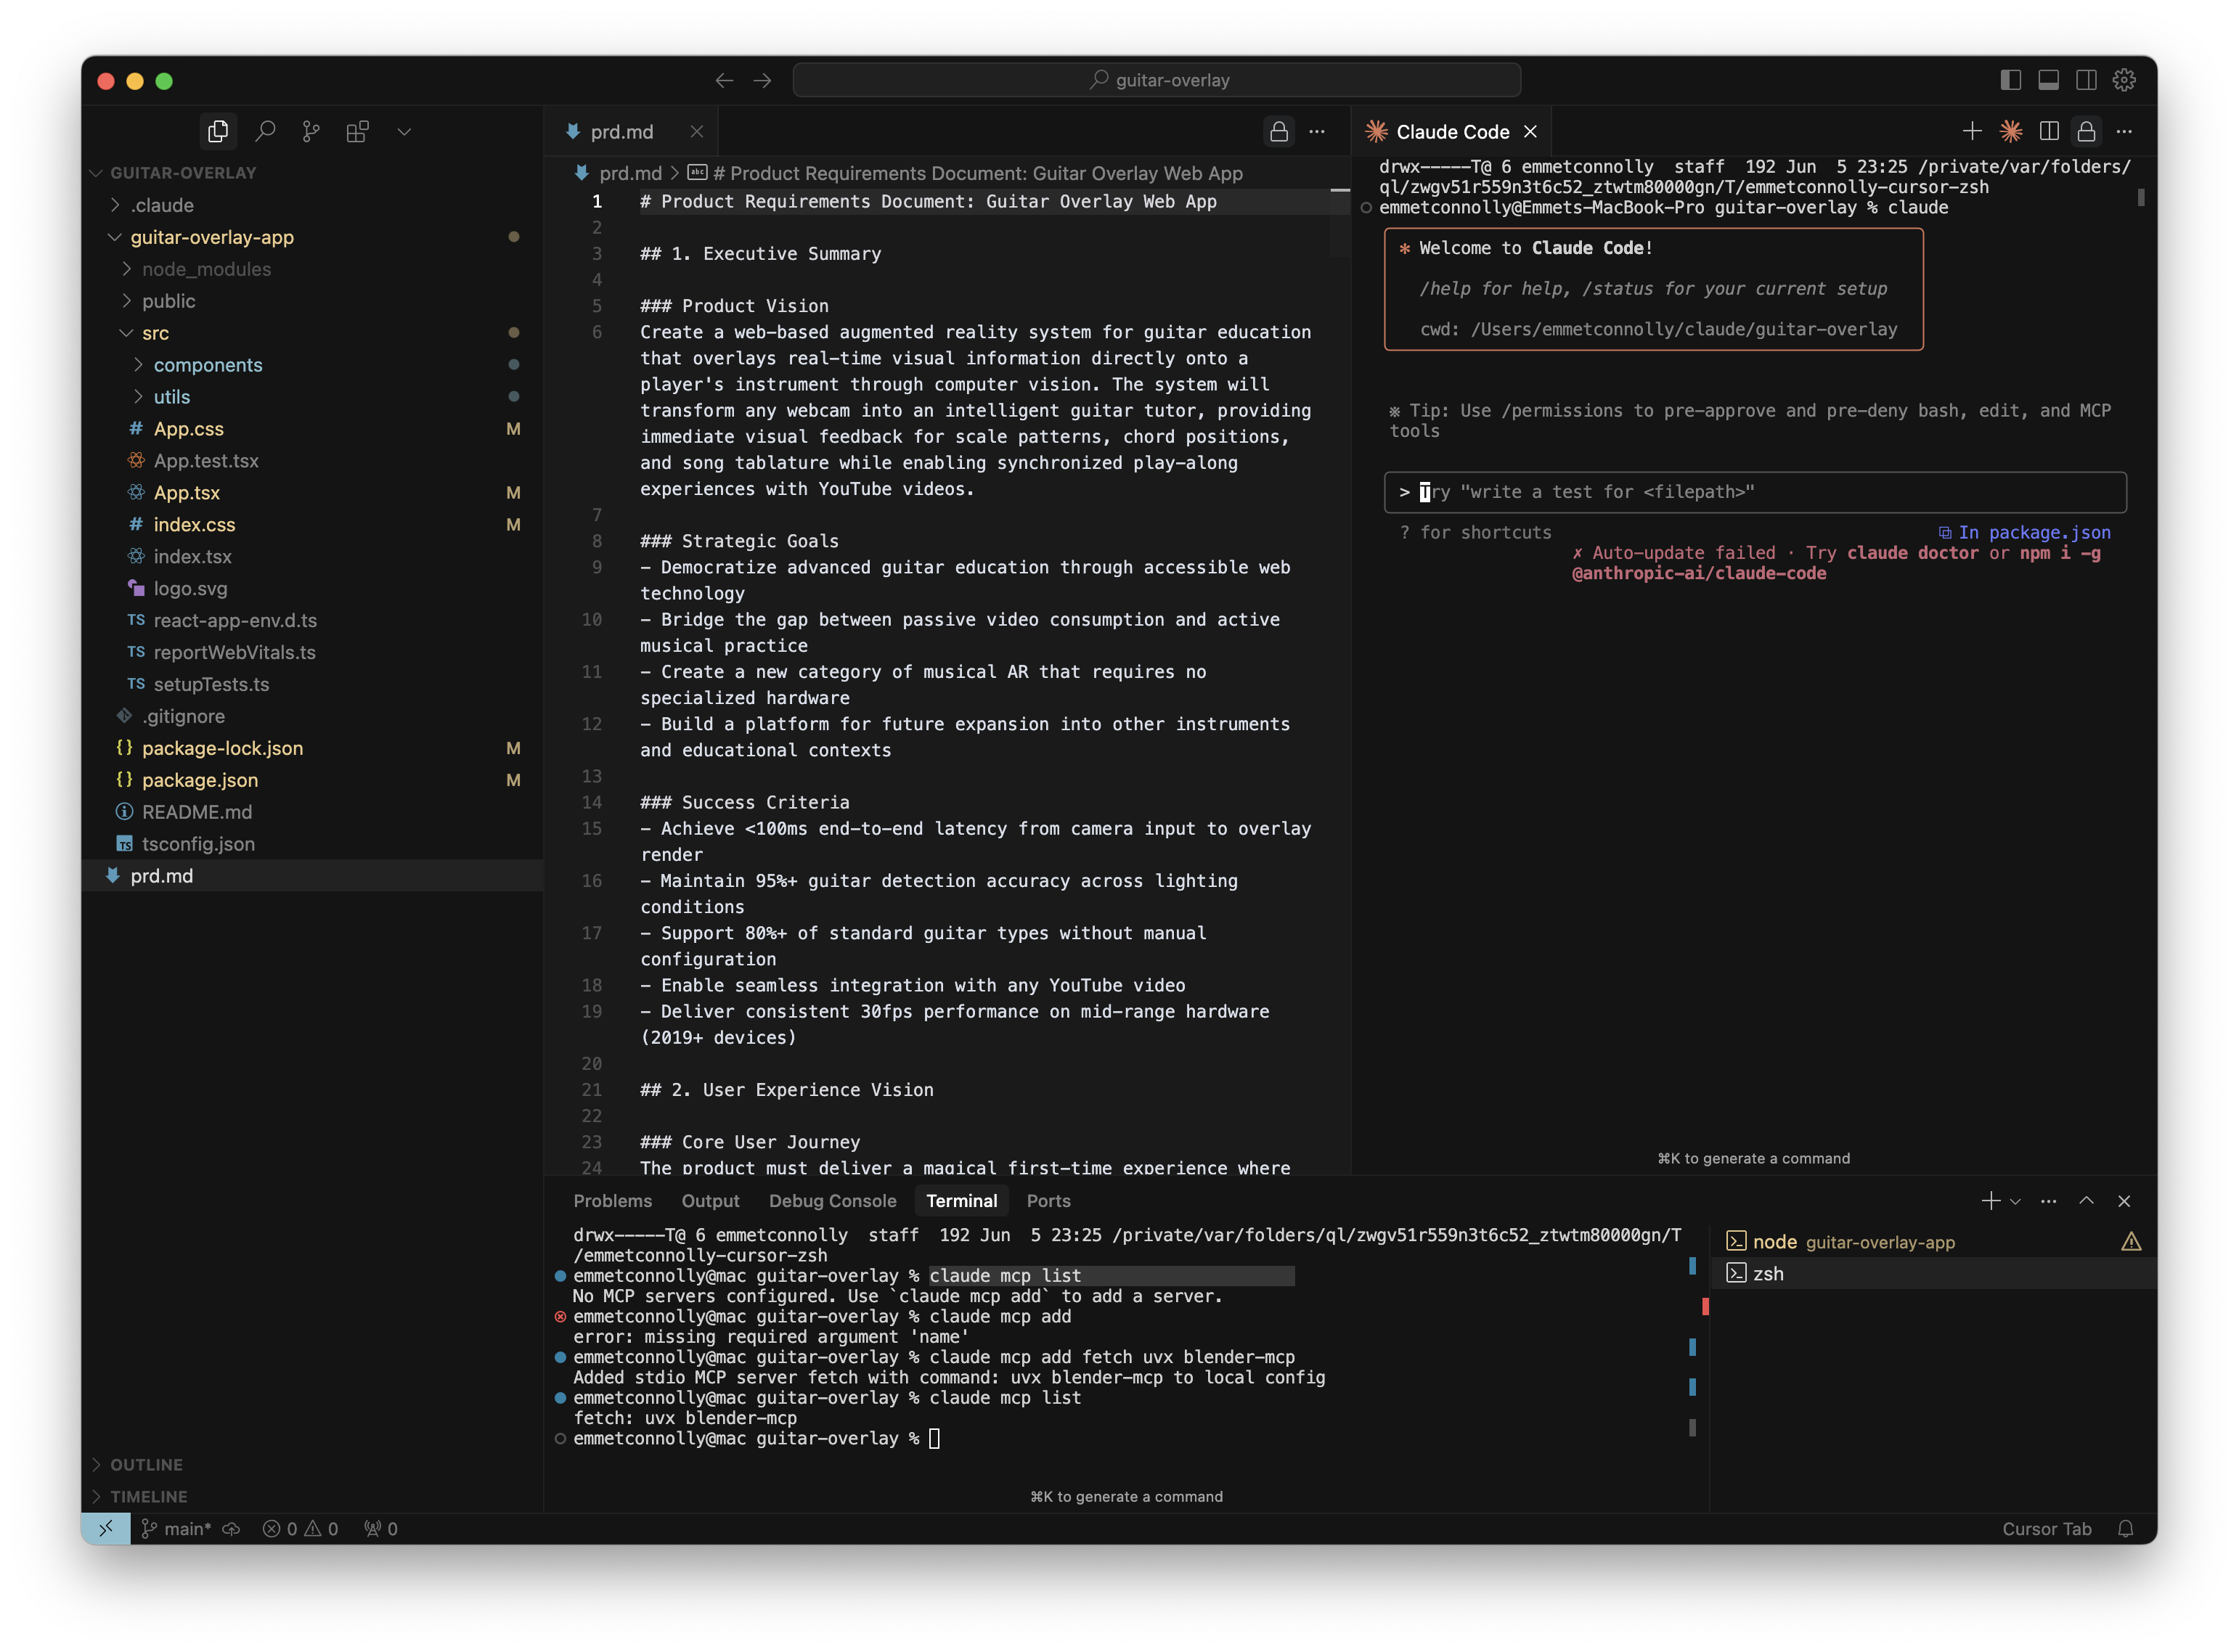Viewport: 2239px width, 1652px height.
Task: Toggle the secondary sidebar layout icon
Action: [2086, 80]
